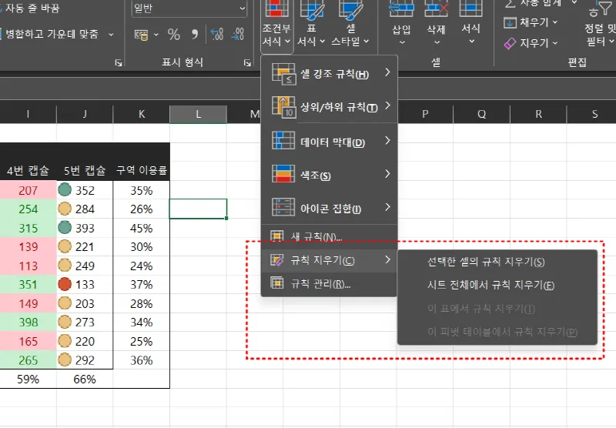This screenshot has height=428, width=616.
Task: Select 시트 전체에서 규칙 지우기(E)
Action: [x=497, y=285]
